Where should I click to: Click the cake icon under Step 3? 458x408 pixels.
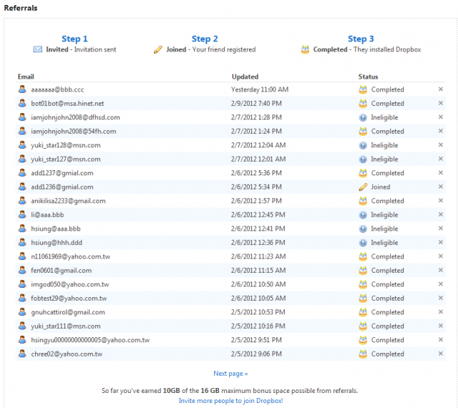coord(305,49)
